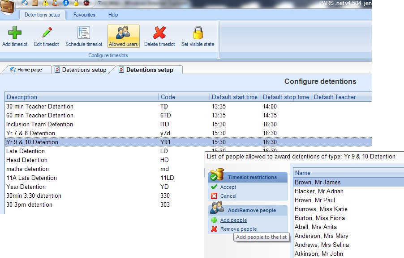This screenshot has width=404, height=258.
Task: Switch to the Favourites ribbon tab
Action: pos(84,15)
